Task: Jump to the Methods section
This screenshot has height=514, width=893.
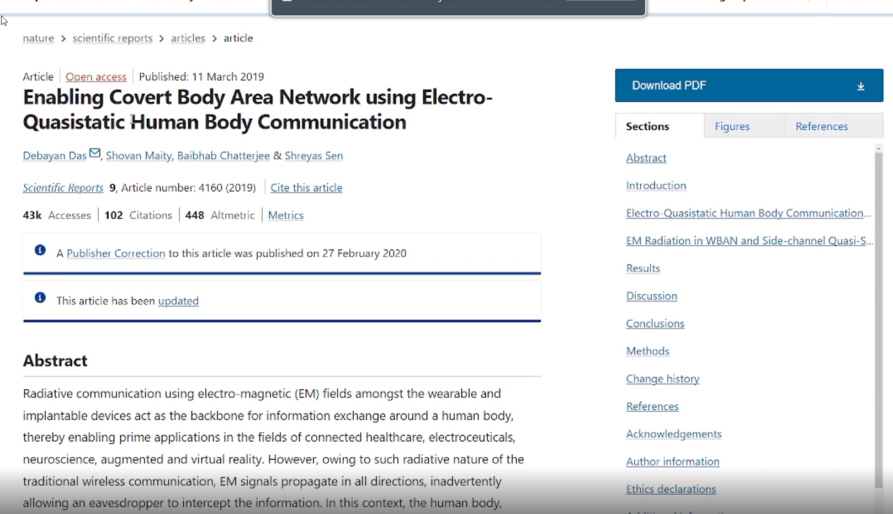Action: click(647, 351)
